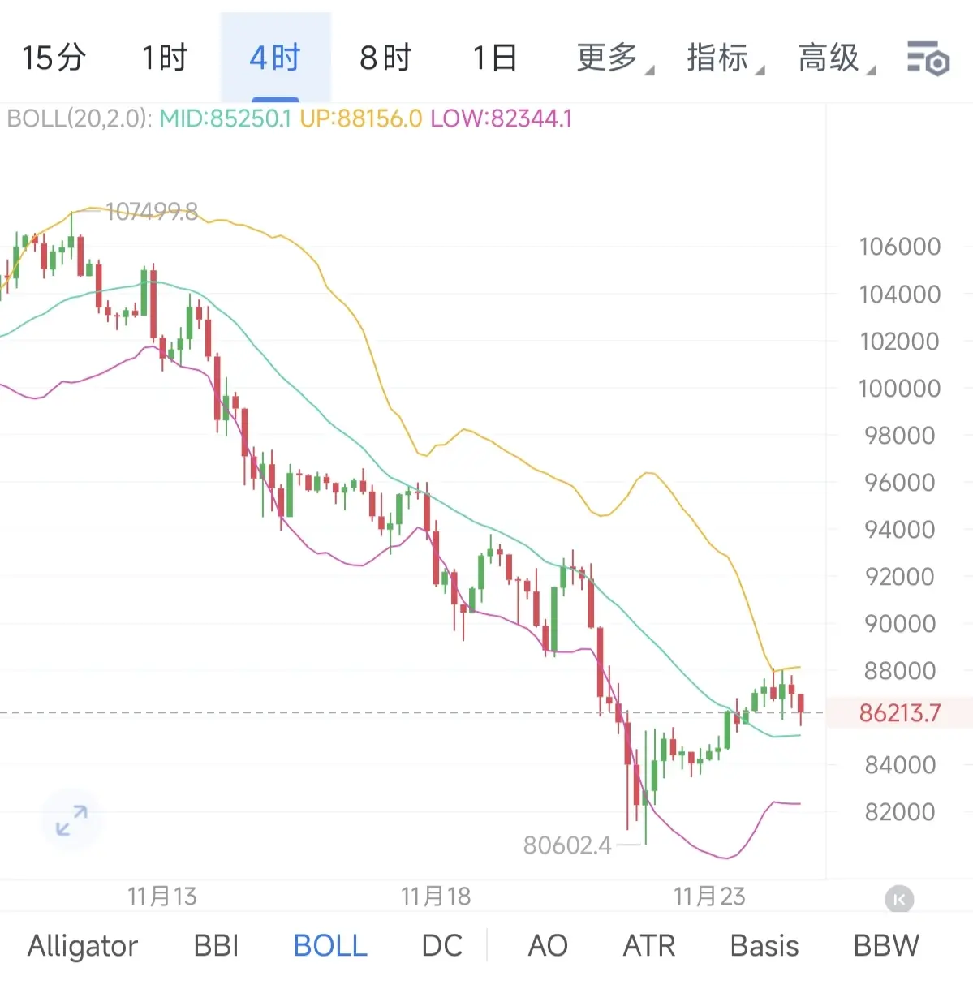973x989 pixels.
Task: Click the 96000 price axis label
Action: [x=900, y=482]
